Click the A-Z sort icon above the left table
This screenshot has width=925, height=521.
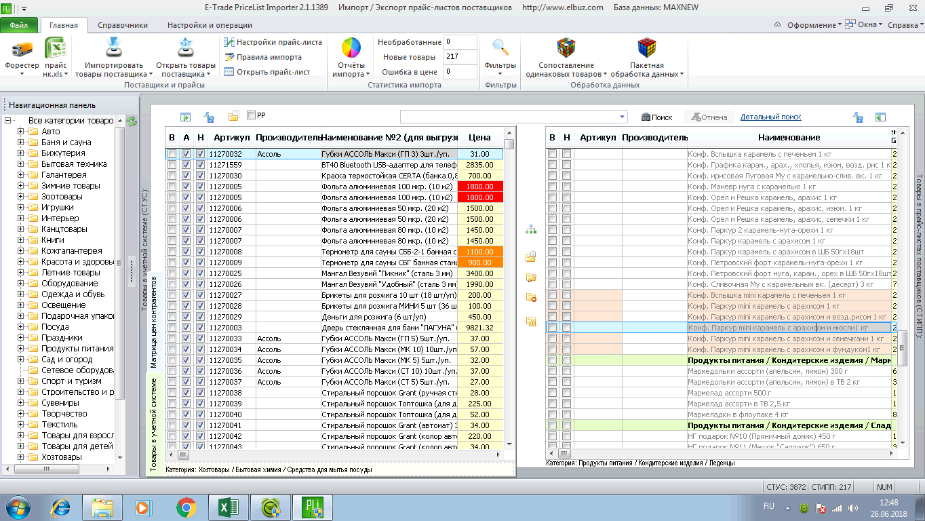(209, 117)
